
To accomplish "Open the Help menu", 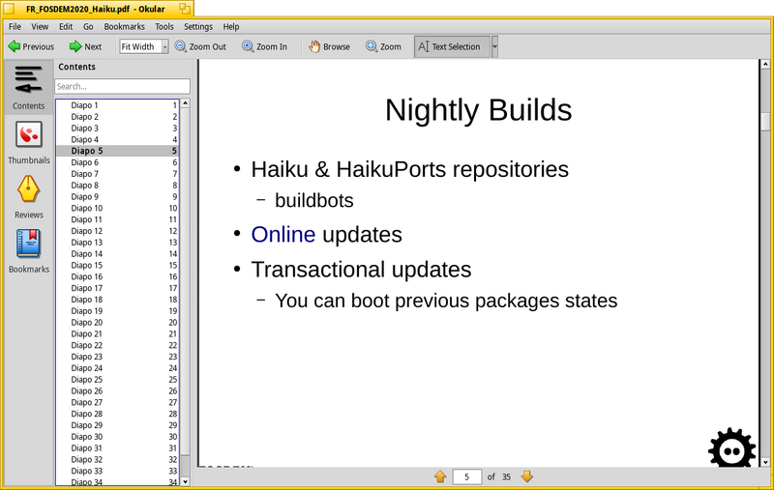I will (231, 27).
